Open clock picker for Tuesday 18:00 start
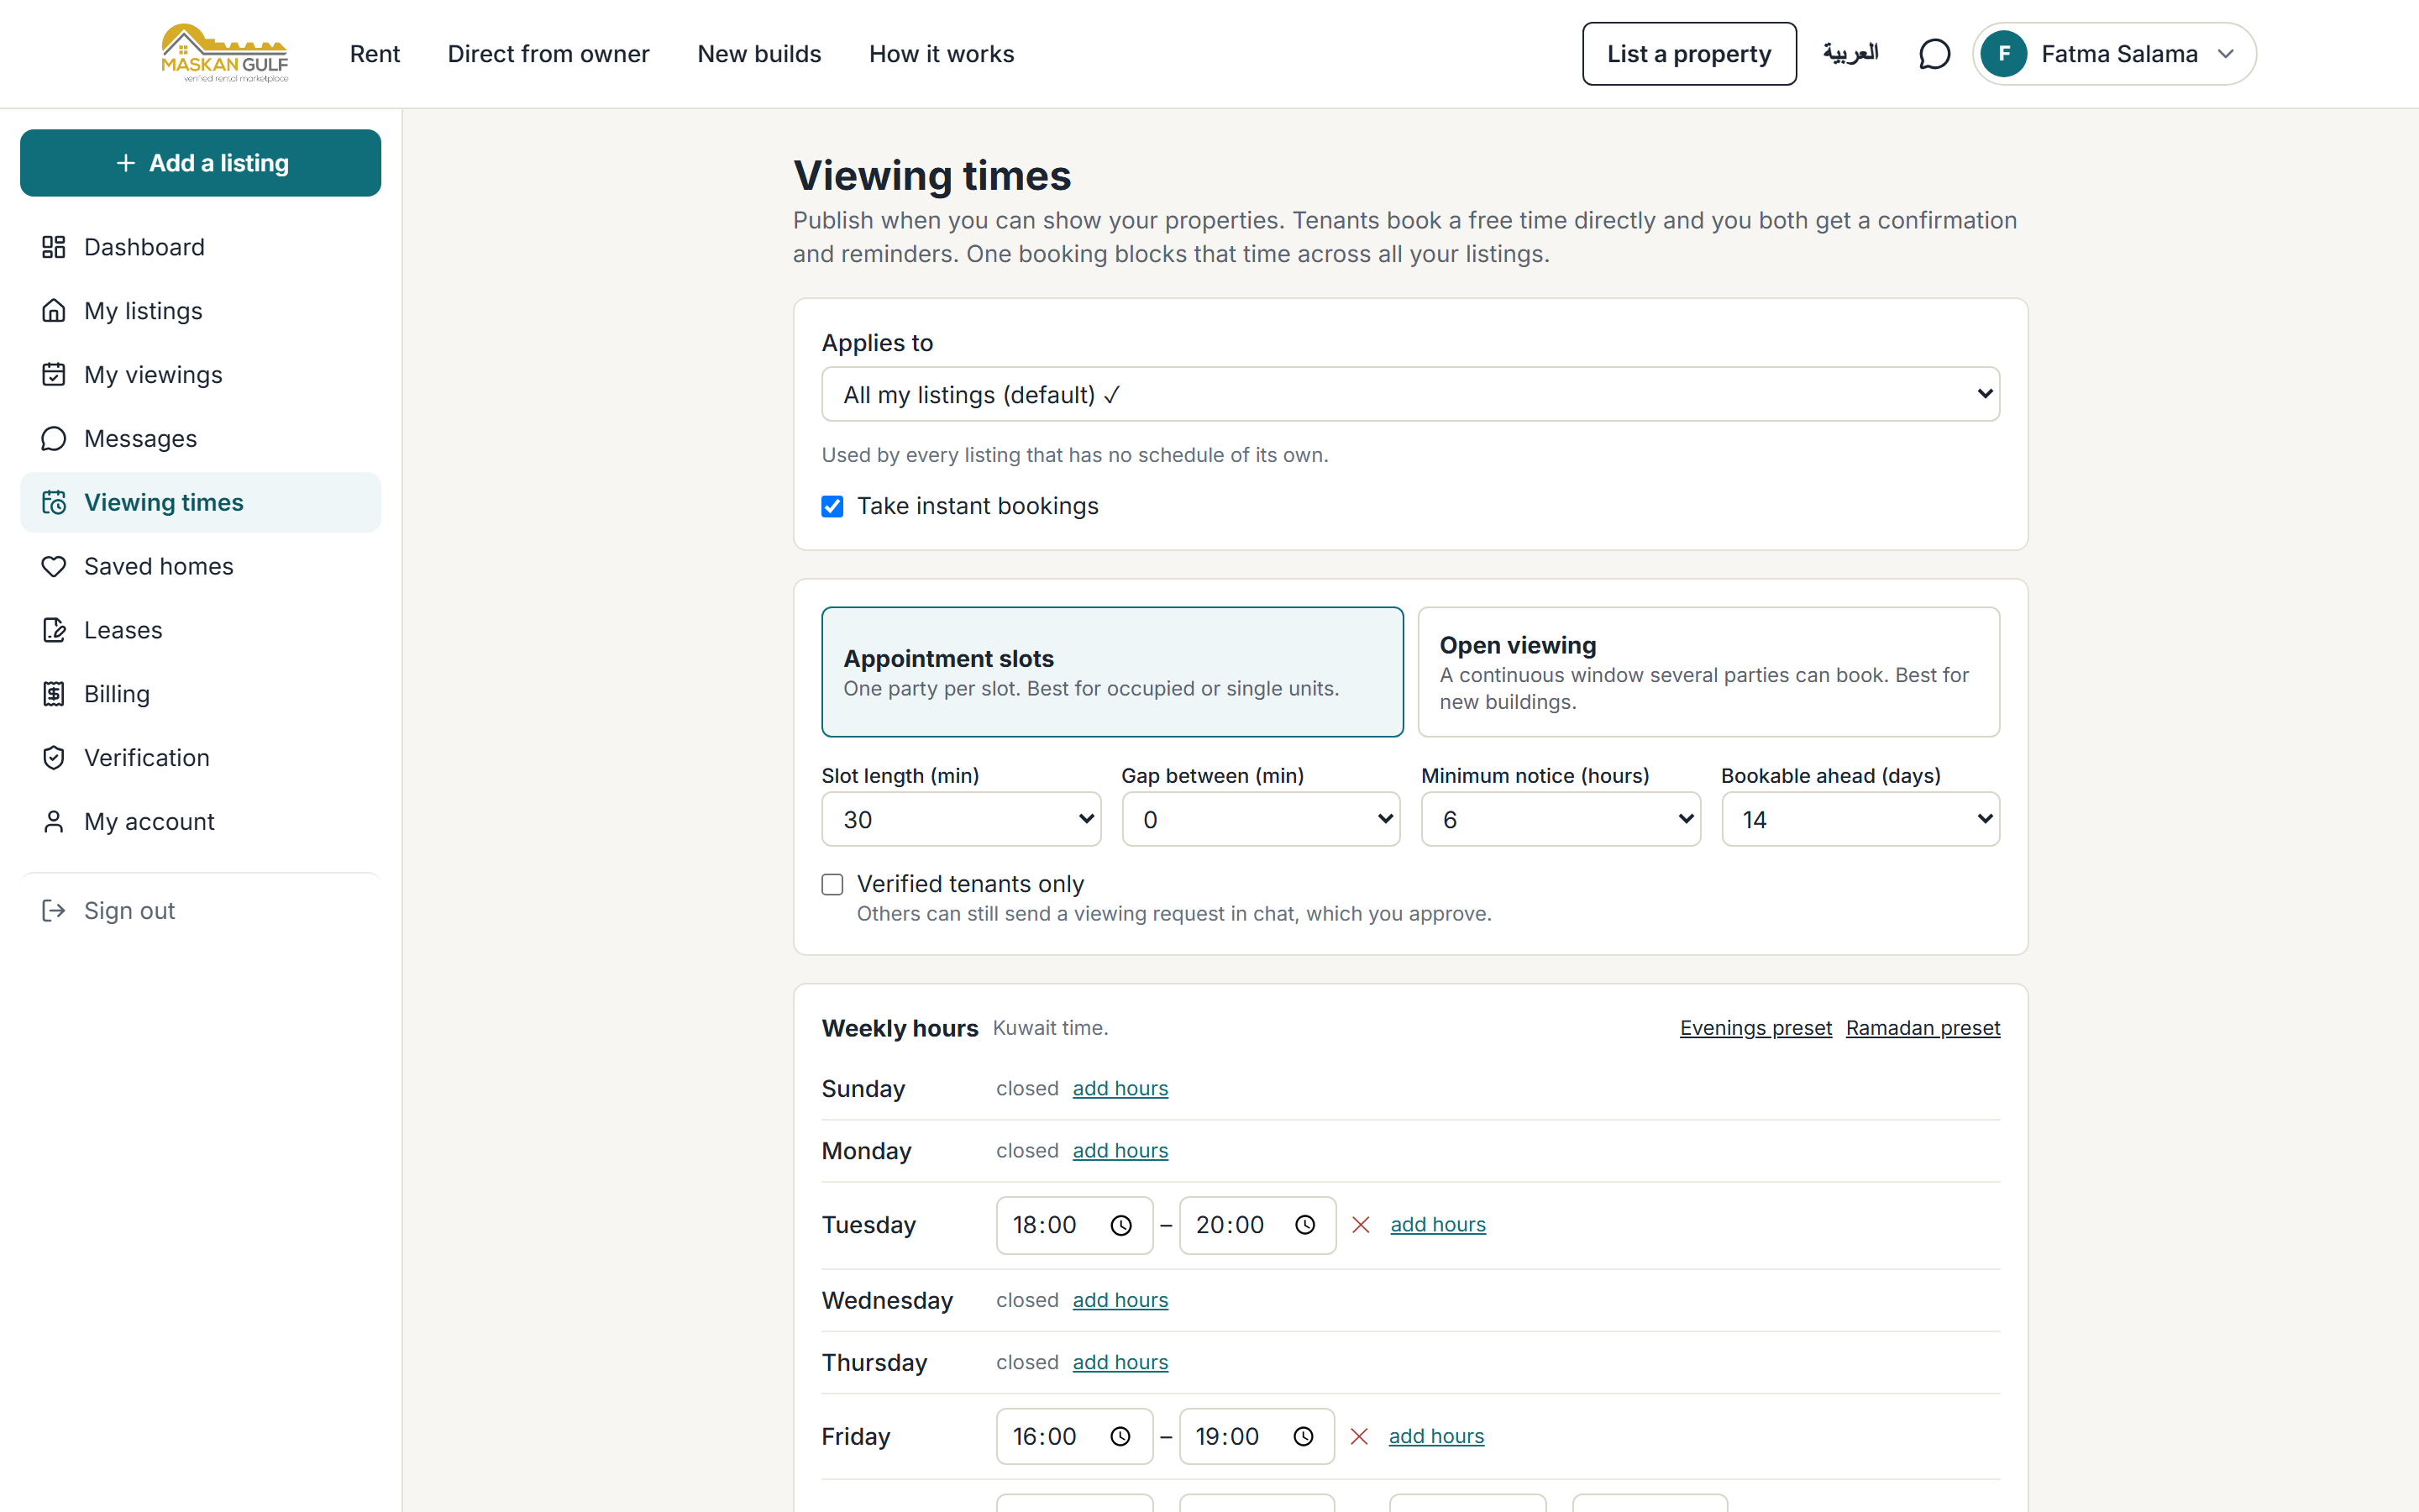The height and width of the screenshot is (1512, 2419). [x=1121, y=1226]
